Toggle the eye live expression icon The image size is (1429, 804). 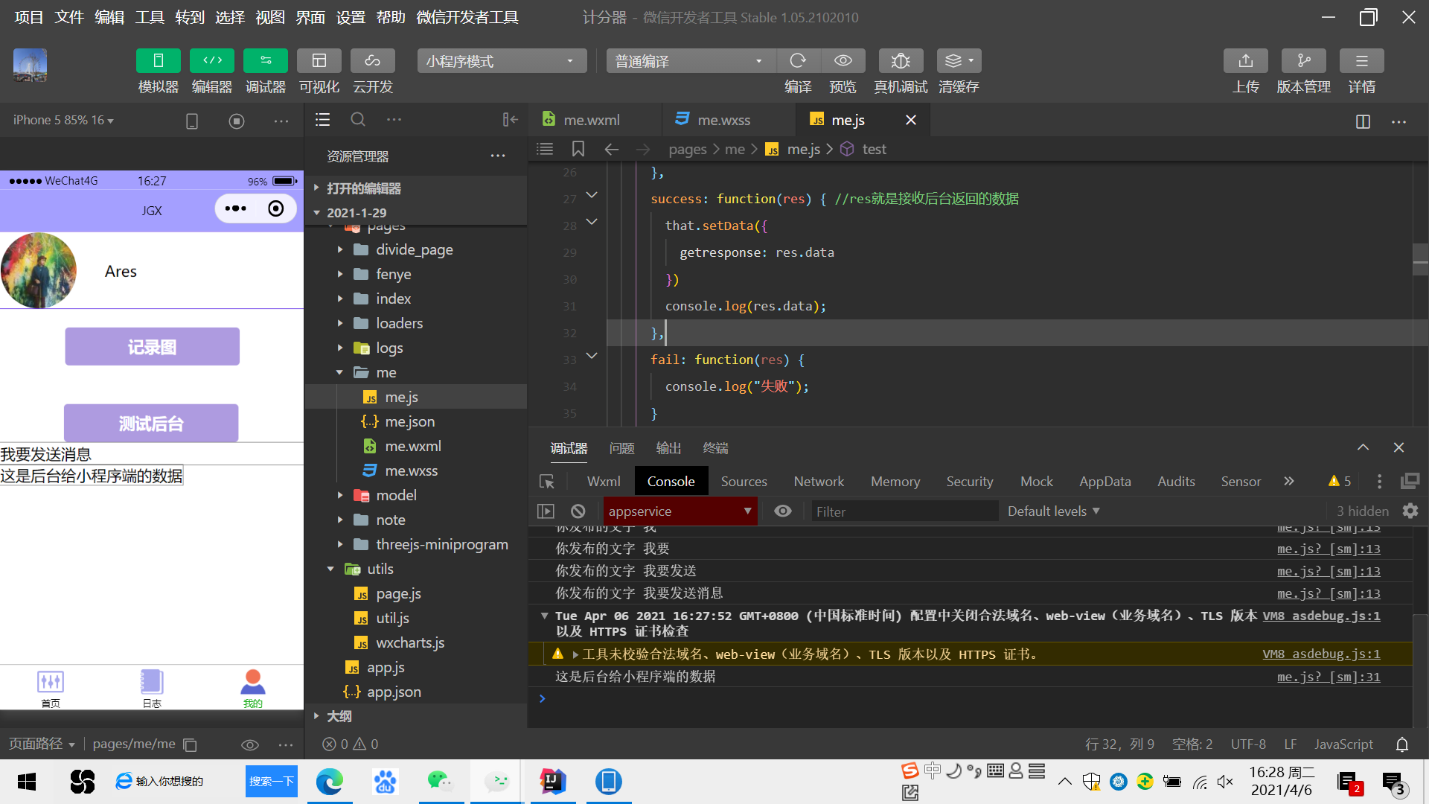point(782,511)
